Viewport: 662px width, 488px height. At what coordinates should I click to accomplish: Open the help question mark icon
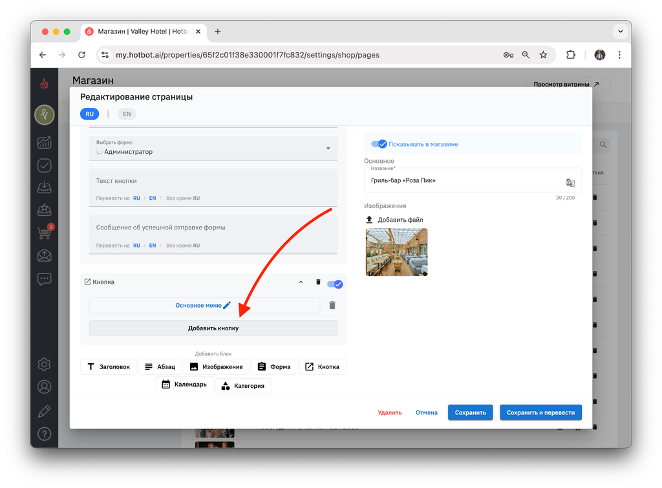point(45,434)
